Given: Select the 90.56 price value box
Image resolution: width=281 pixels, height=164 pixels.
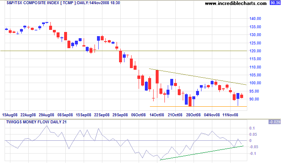Looking at the screenshot, I should [275, 3].
